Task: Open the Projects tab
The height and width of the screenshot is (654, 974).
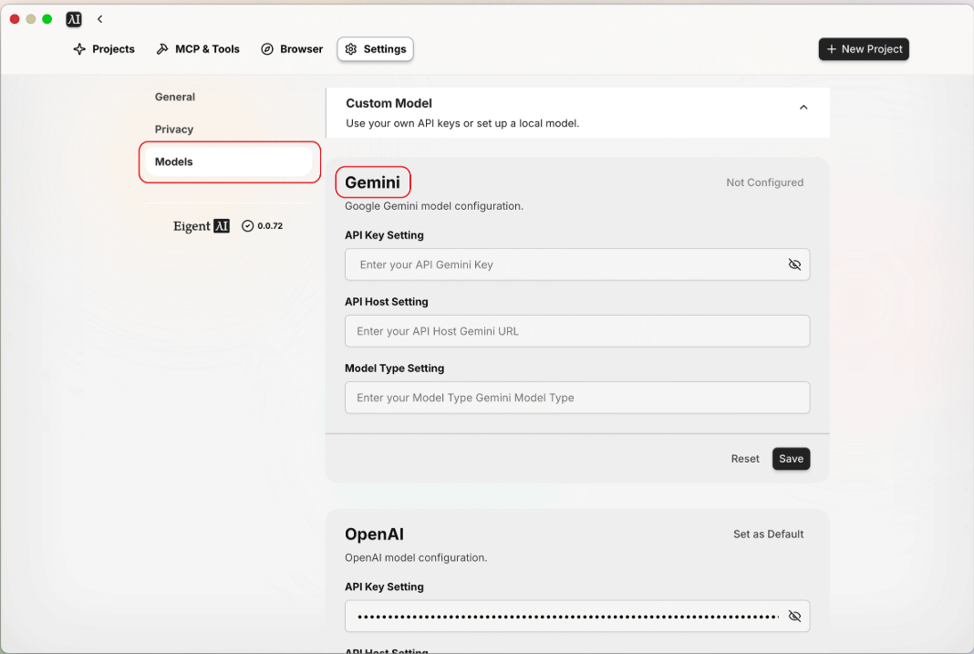Action: [x=104, y=49]
